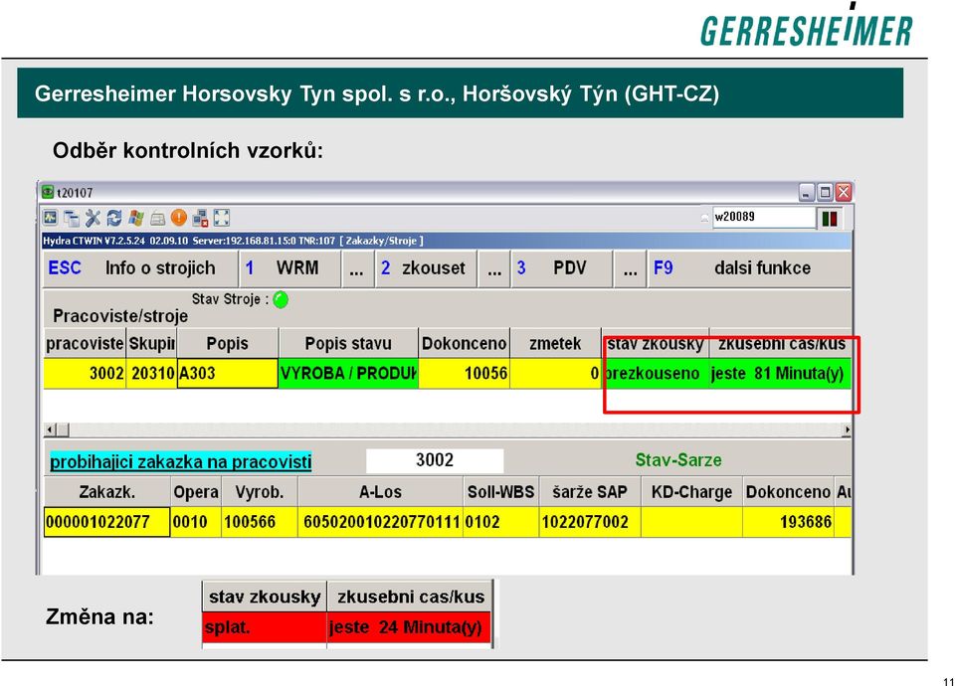Click the green Stav Stroje status light

coord(281,299)
